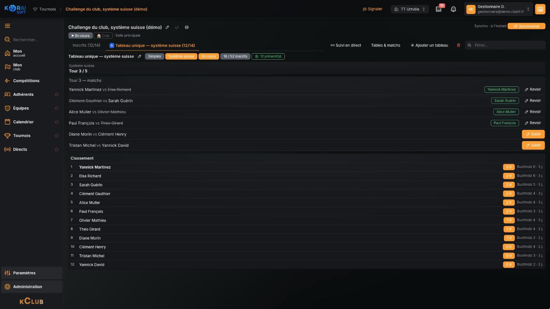
Task: Click the En cours status badge under title
Action: point(80,35)
